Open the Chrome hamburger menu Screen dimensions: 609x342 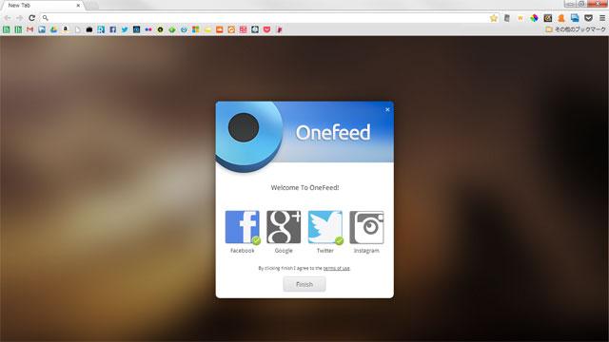click(x=602, y=18)
